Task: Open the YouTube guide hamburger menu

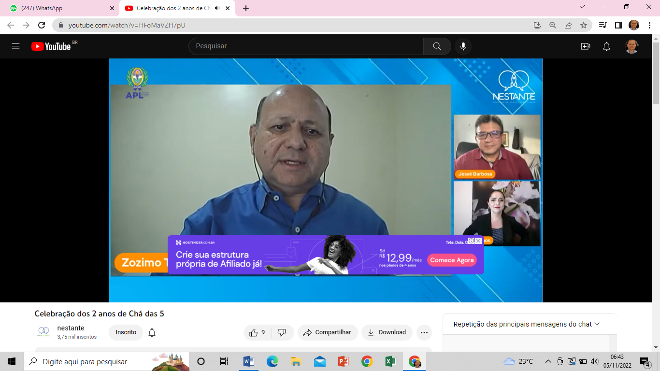Action: pos(15,46)
